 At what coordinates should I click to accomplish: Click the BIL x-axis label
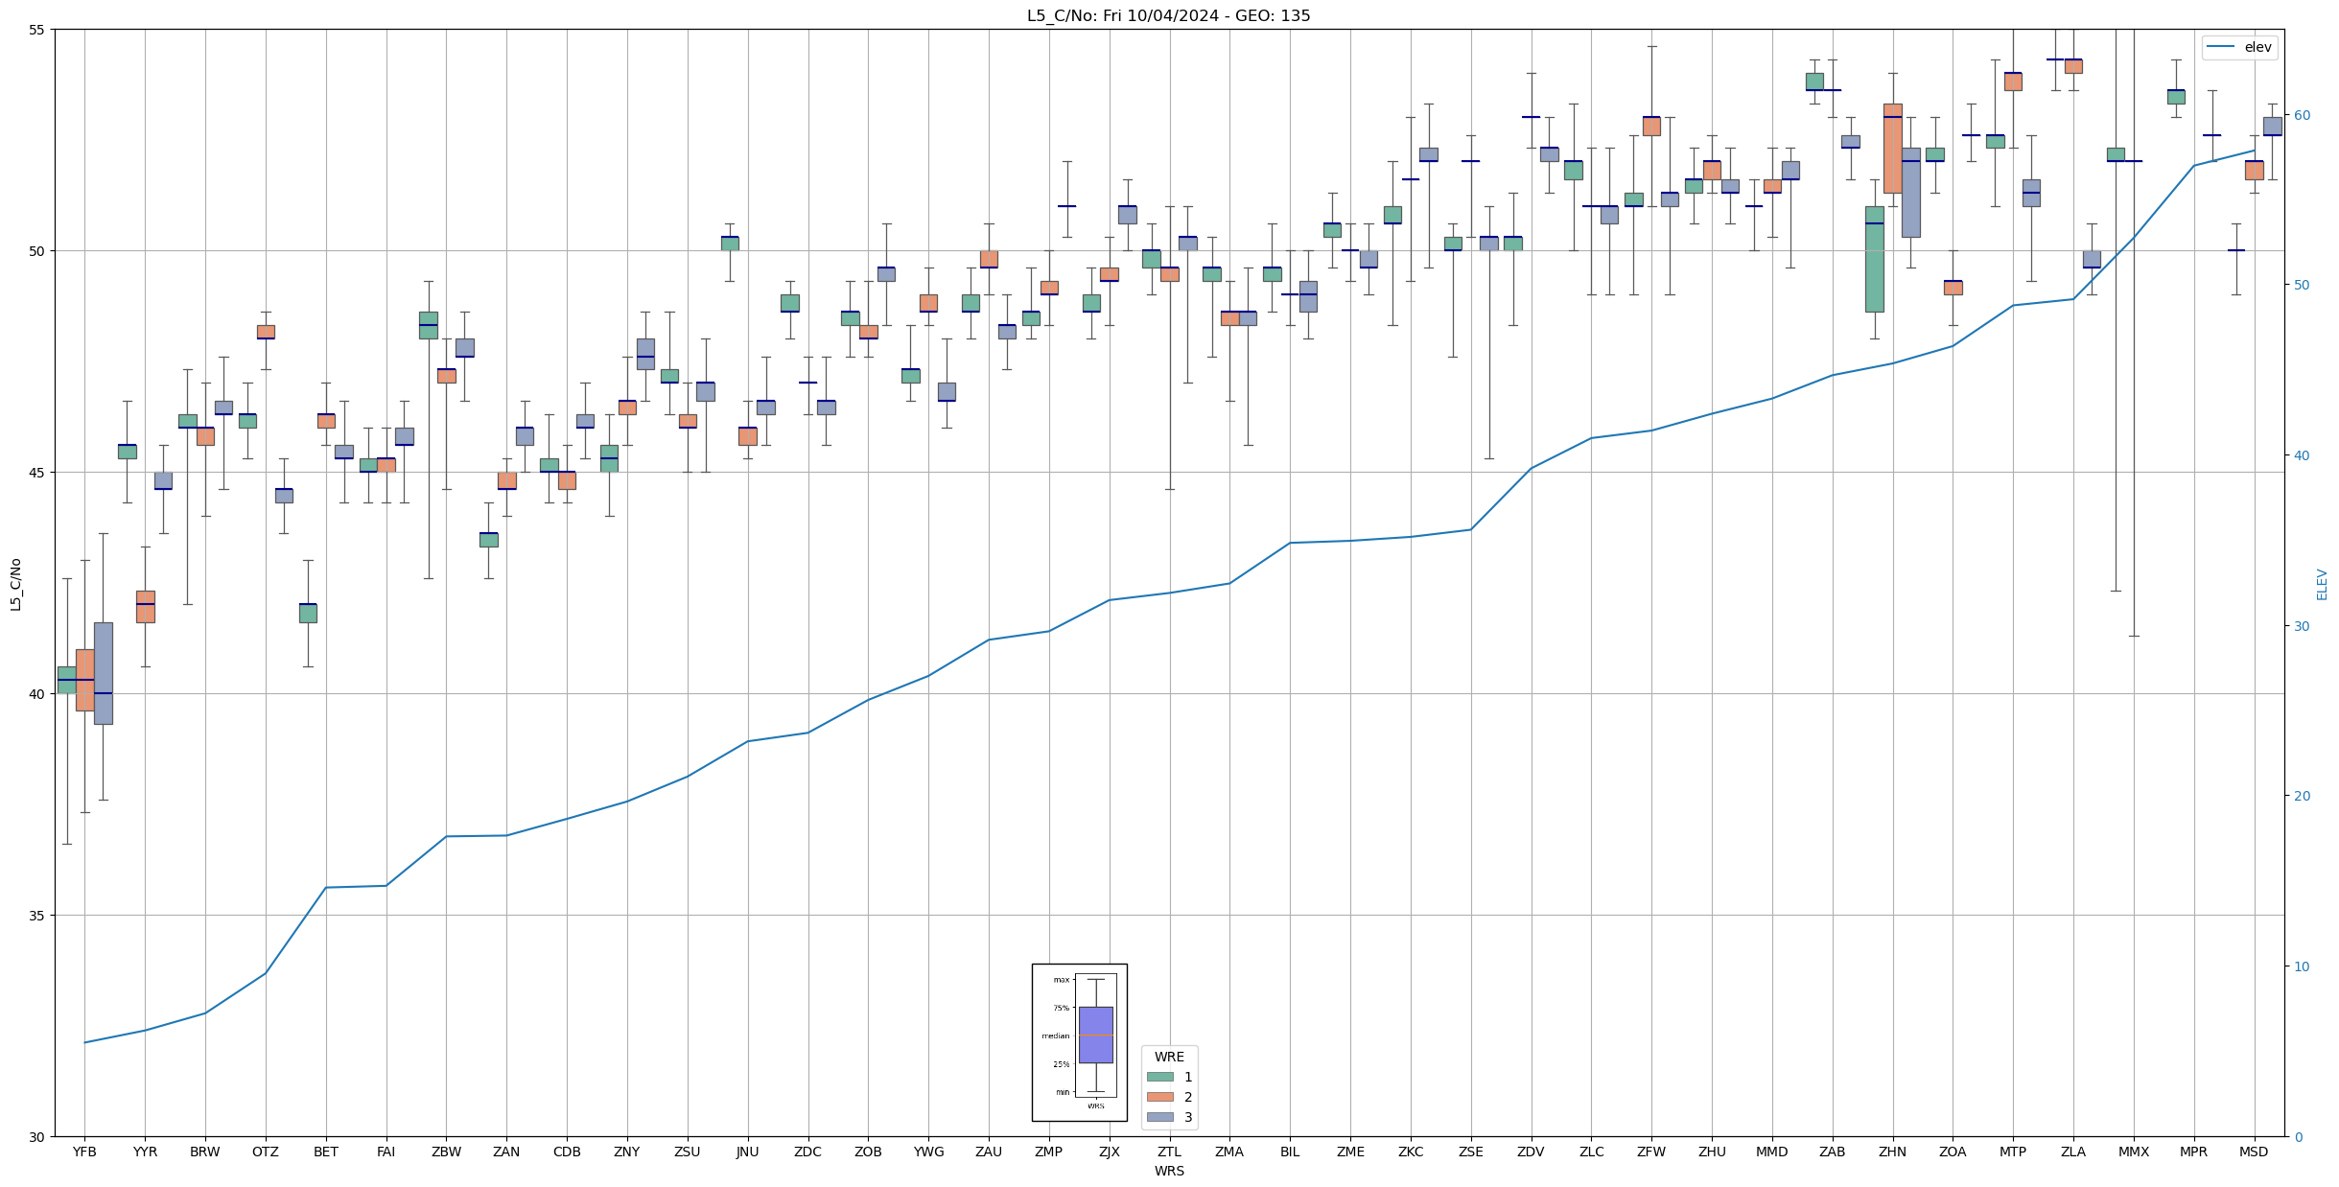[x=1290, y=1152]
